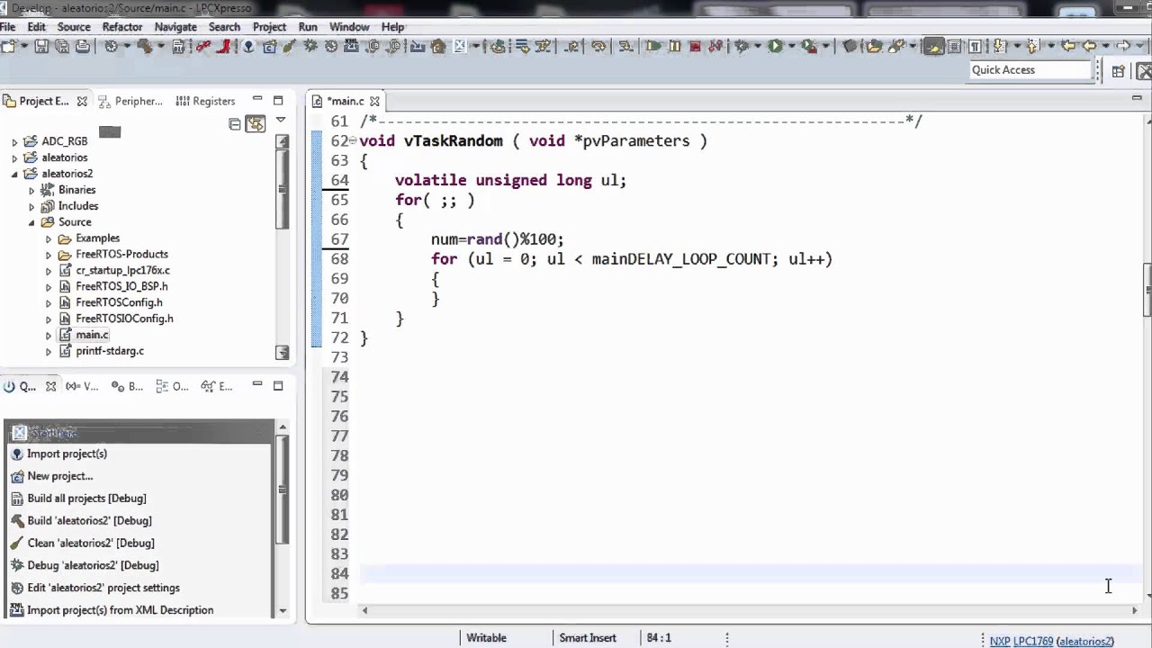Click the red Terminate debug icon
This screenshot has width=1152, height=648.
(695, 46)
